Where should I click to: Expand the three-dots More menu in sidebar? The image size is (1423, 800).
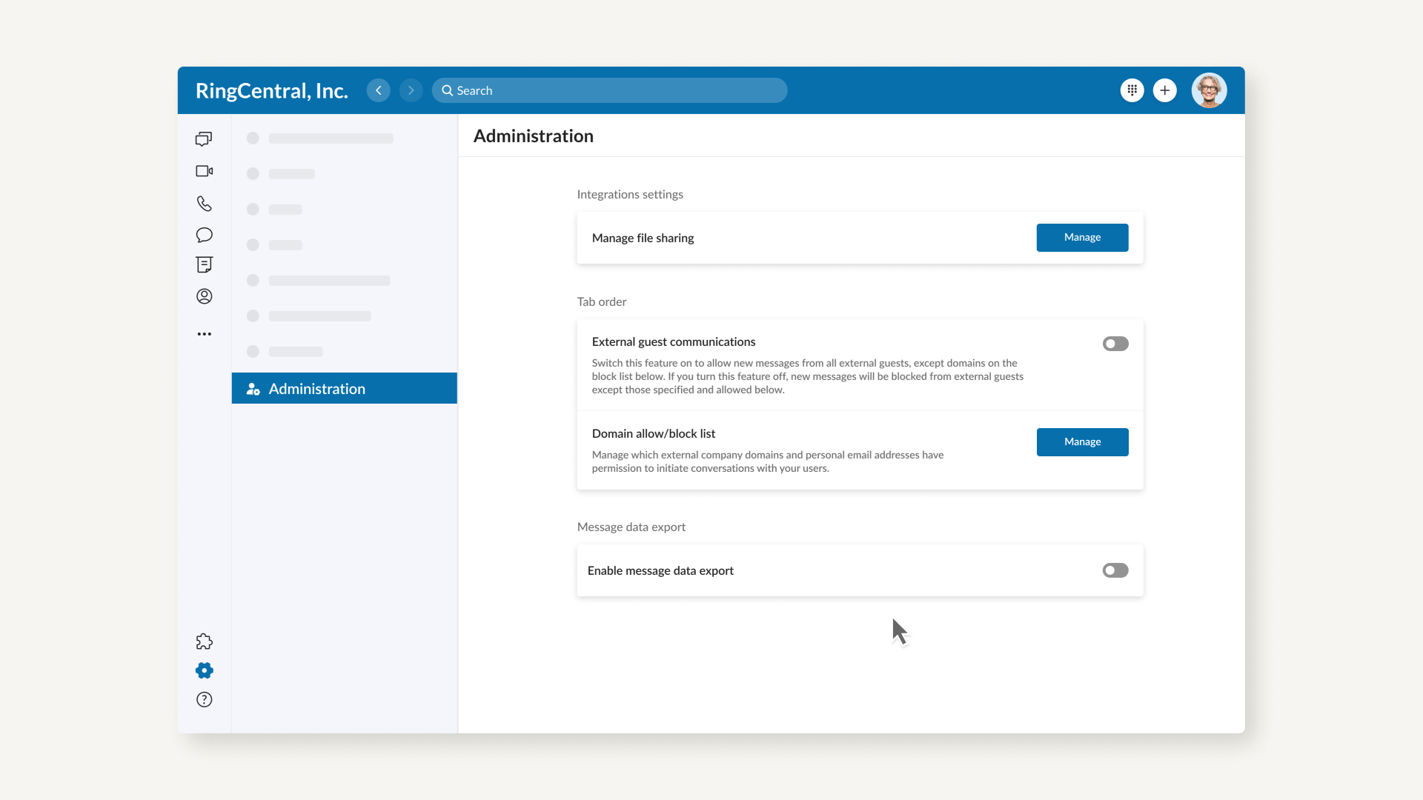tap(204, 334)
